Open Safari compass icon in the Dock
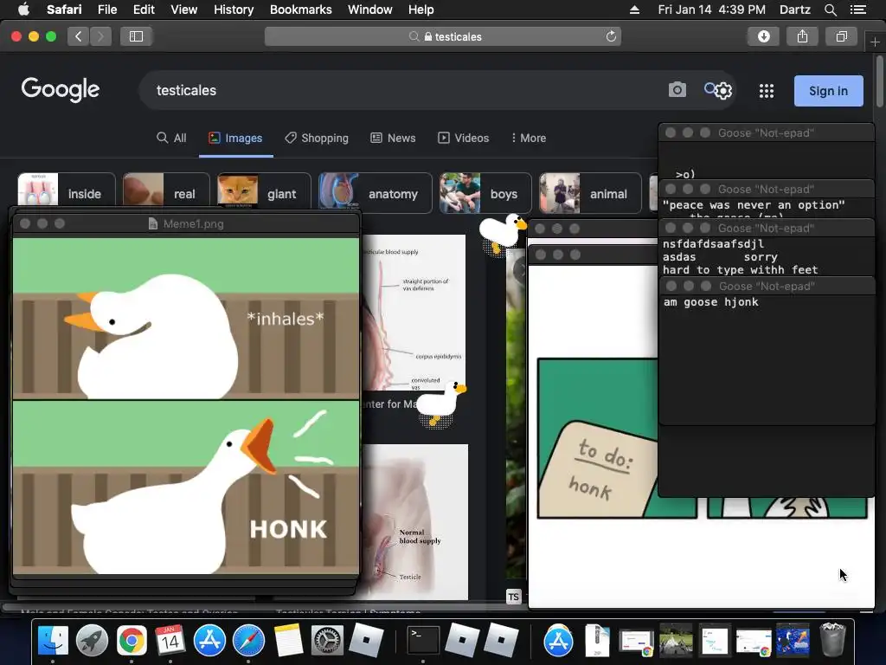 248,641
